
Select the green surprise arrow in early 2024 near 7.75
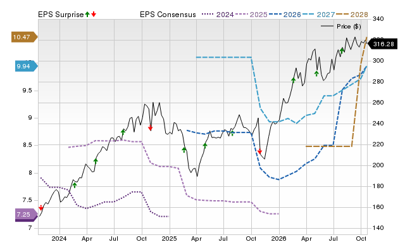75,185
